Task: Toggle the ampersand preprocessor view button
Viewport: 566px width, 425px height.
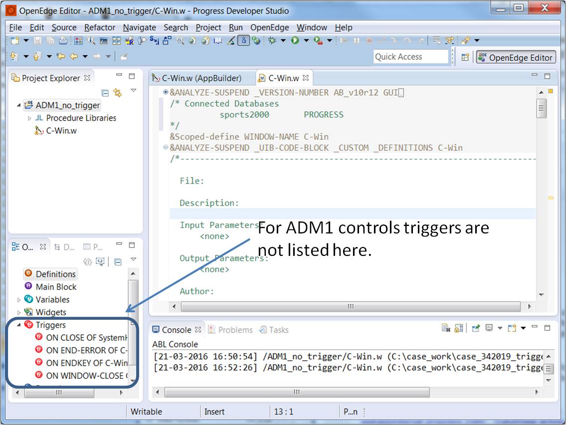Action: 244,40
